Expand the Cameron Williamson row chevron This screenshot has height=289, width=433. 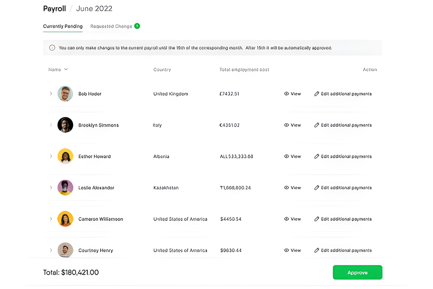(x=51, y=219)
